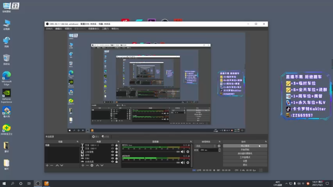Click the 开始录制 Start Recording button
Screen dimensions: 333x187
tap(245, 150)
